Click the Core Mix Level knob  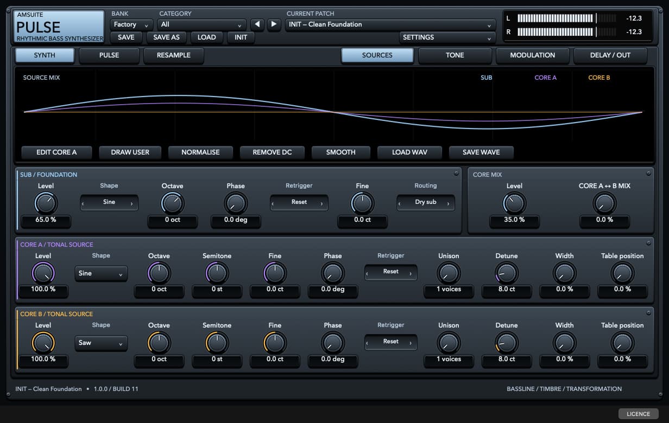point(514,203)
